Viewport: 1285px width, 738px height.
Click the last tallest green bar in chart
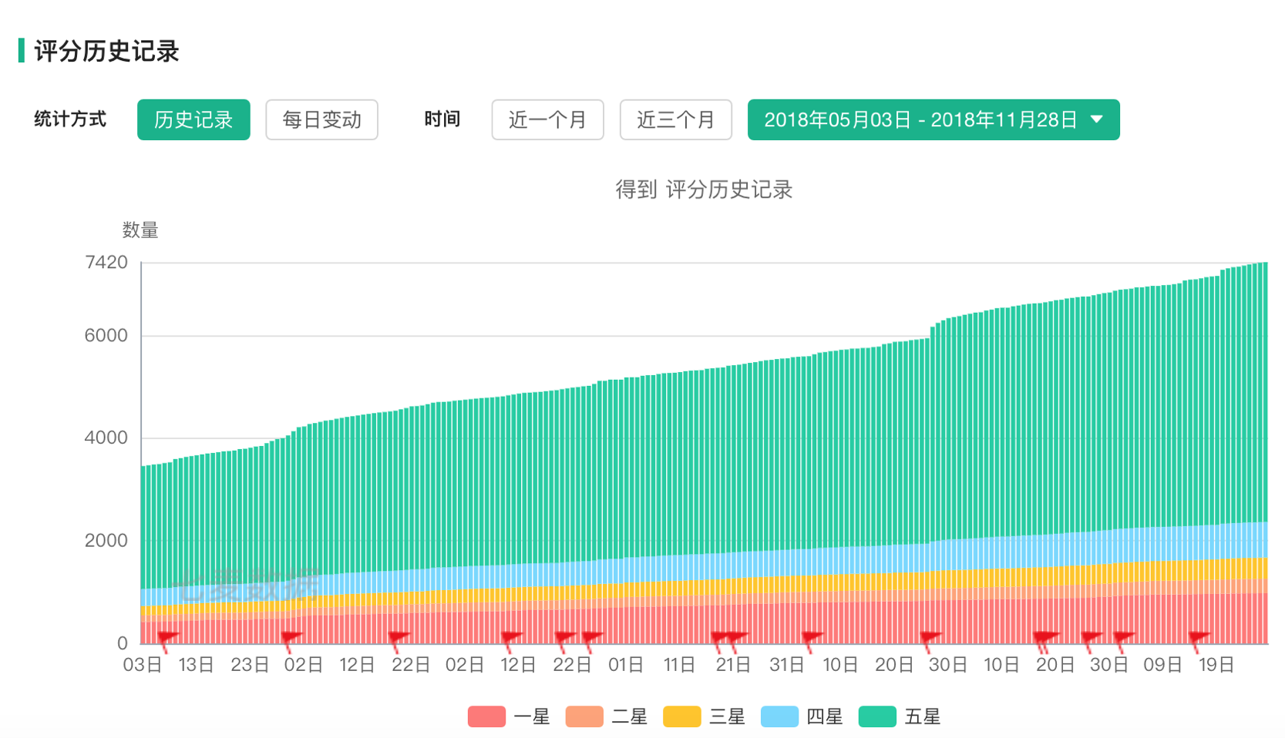(x=1264, y=385)
